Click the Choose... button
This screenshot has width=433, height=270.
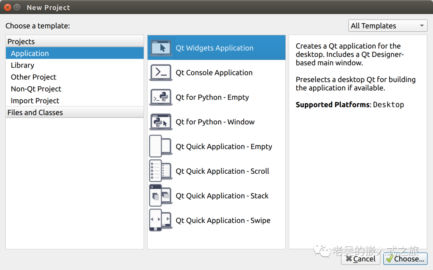405,259
